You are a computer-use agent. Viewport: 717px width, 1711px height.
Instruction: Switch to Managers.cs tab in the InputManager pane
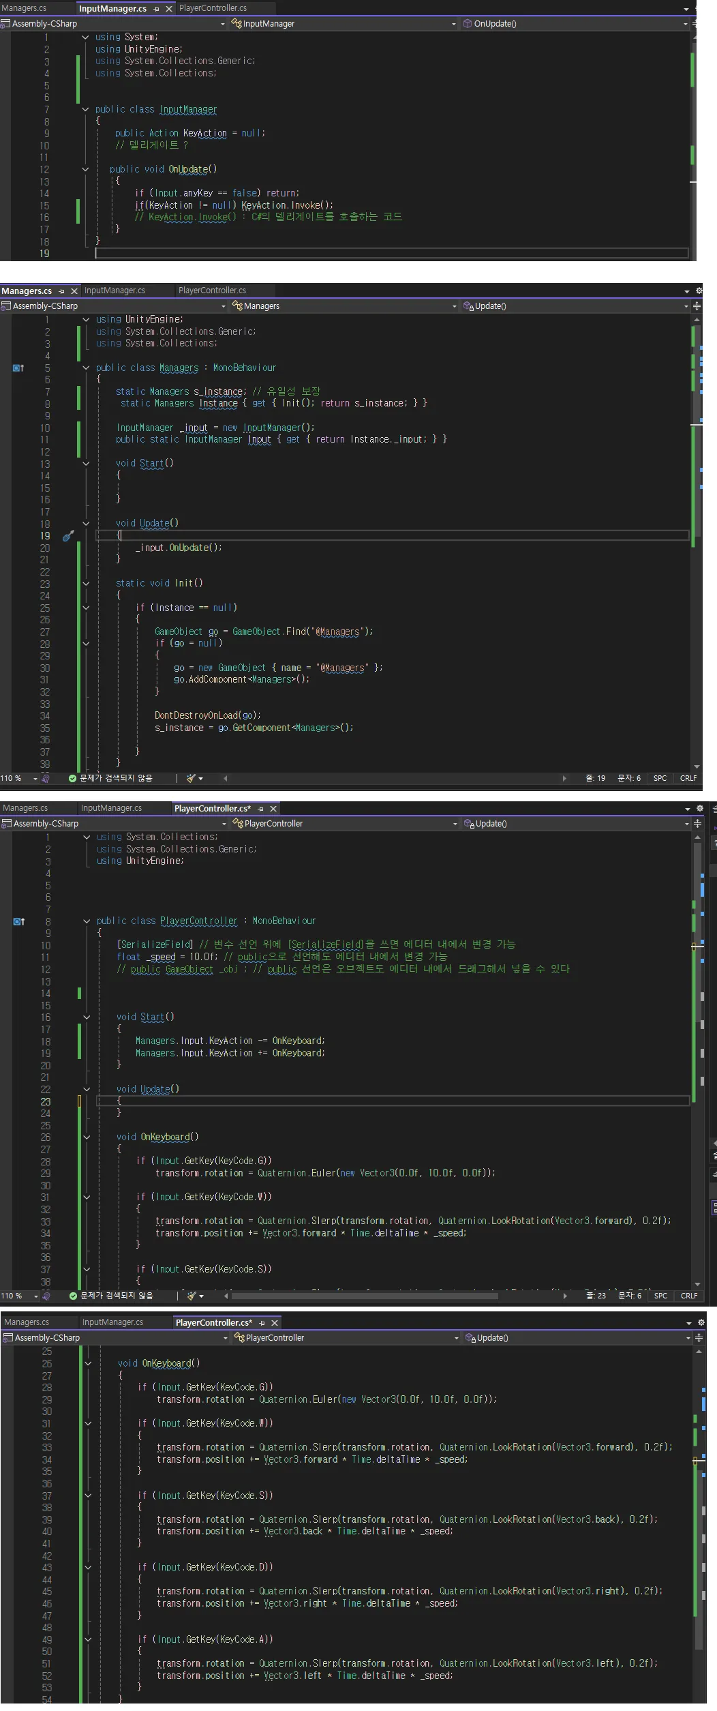coord(25,8)
